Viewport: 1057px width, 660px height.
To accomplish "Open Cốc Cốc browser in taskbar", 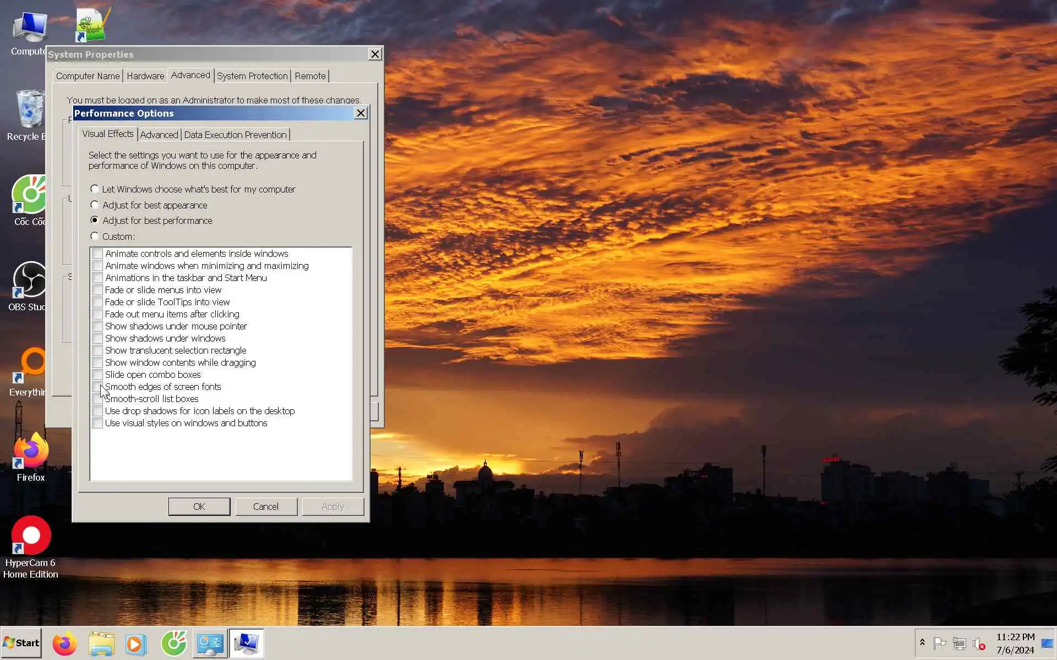I will coord(173,643).
